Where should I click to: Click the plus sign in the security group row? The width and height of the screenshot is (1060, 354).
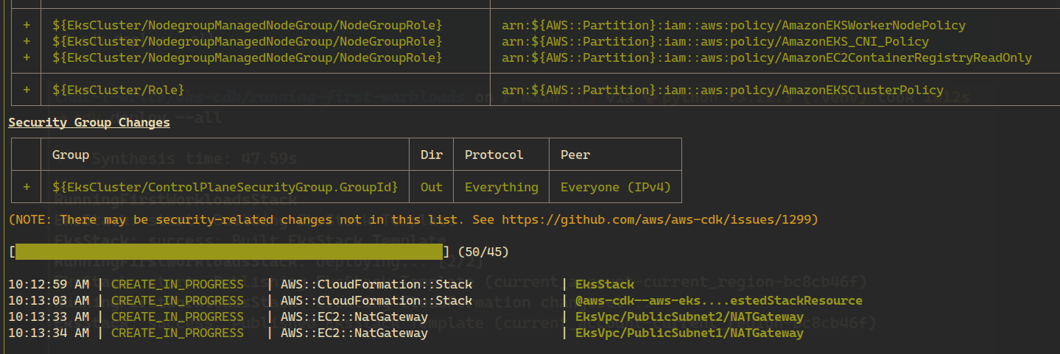click(27, 187)
